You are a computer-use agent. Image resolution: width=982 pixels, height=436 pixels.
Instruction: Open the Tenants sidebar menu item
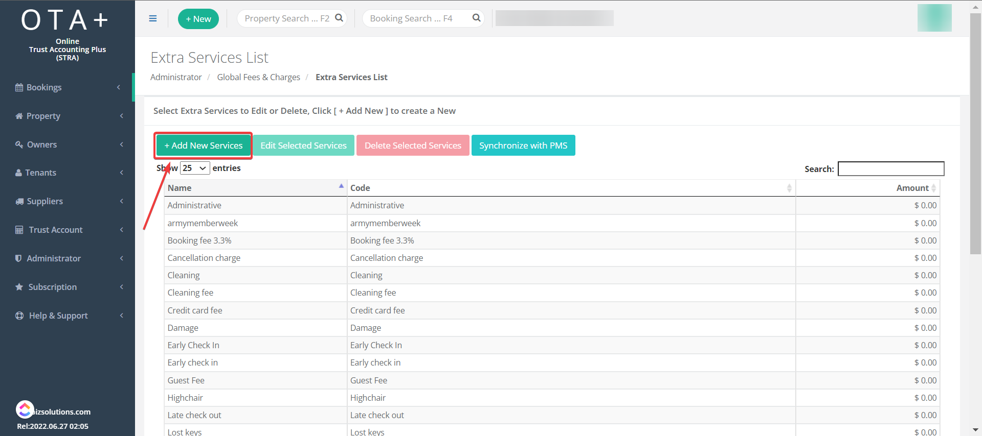pos(41,173)
